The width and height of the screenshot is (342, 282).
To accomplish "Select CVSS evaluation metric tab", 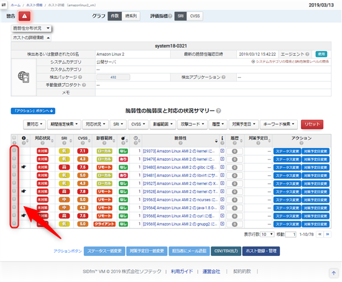I will coord(195,16).
